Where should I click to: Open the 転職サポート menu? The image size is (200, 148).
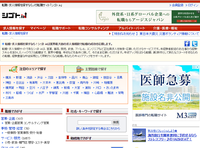tap(61, 28)
